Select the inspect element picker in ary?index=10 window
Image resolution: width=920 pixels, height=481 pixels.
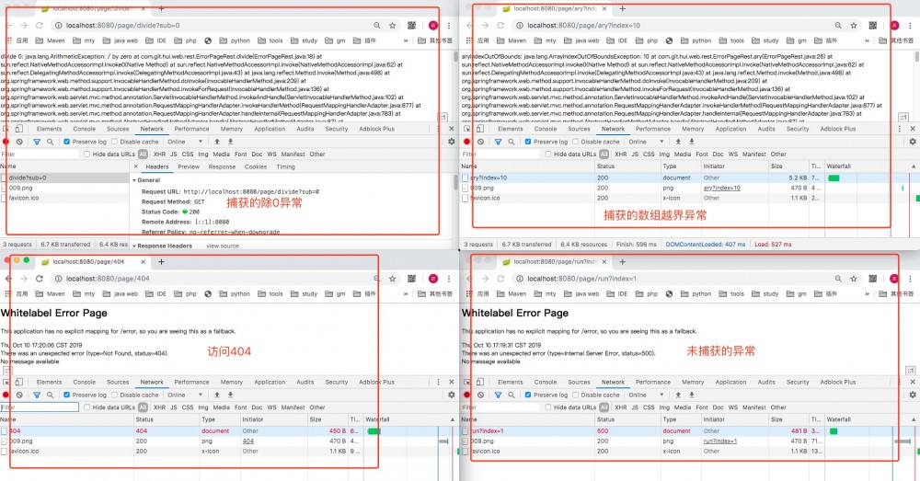(x=467, y=129)
